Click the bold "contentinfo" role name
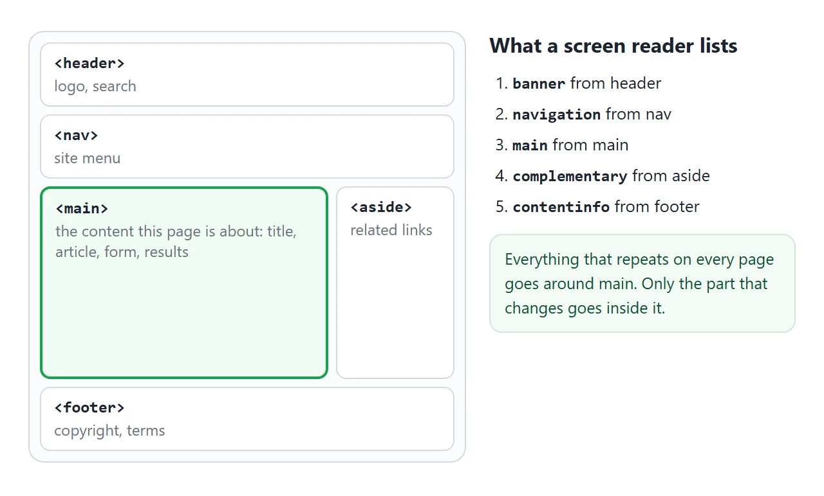824x496 pixels. (561, 207)
